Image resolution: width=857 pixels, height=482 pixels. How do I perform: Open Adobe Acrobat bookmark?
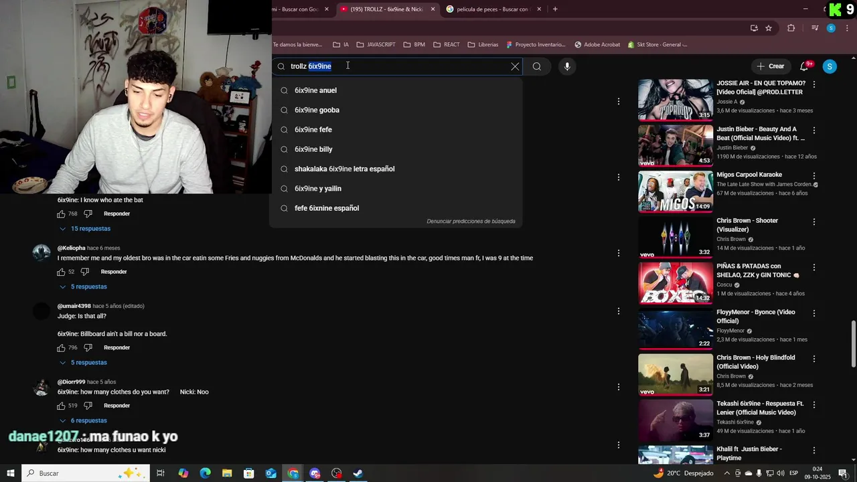point(597,45)
